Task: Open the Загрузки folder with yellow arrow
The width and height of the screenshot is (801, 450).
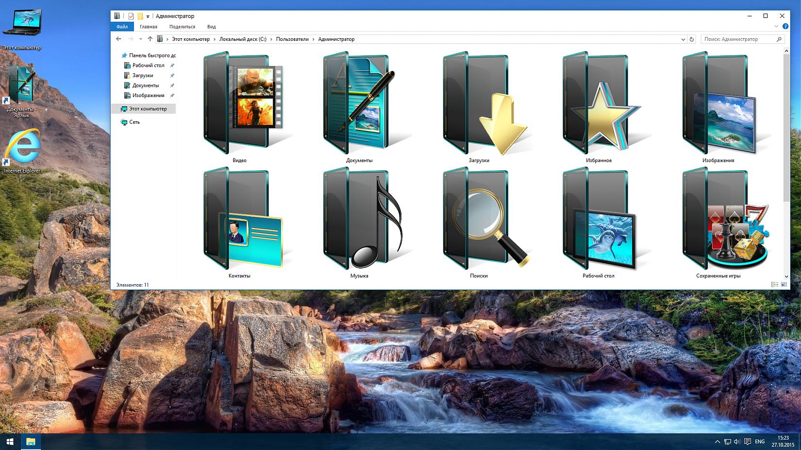Action: (x=479, y=104)
